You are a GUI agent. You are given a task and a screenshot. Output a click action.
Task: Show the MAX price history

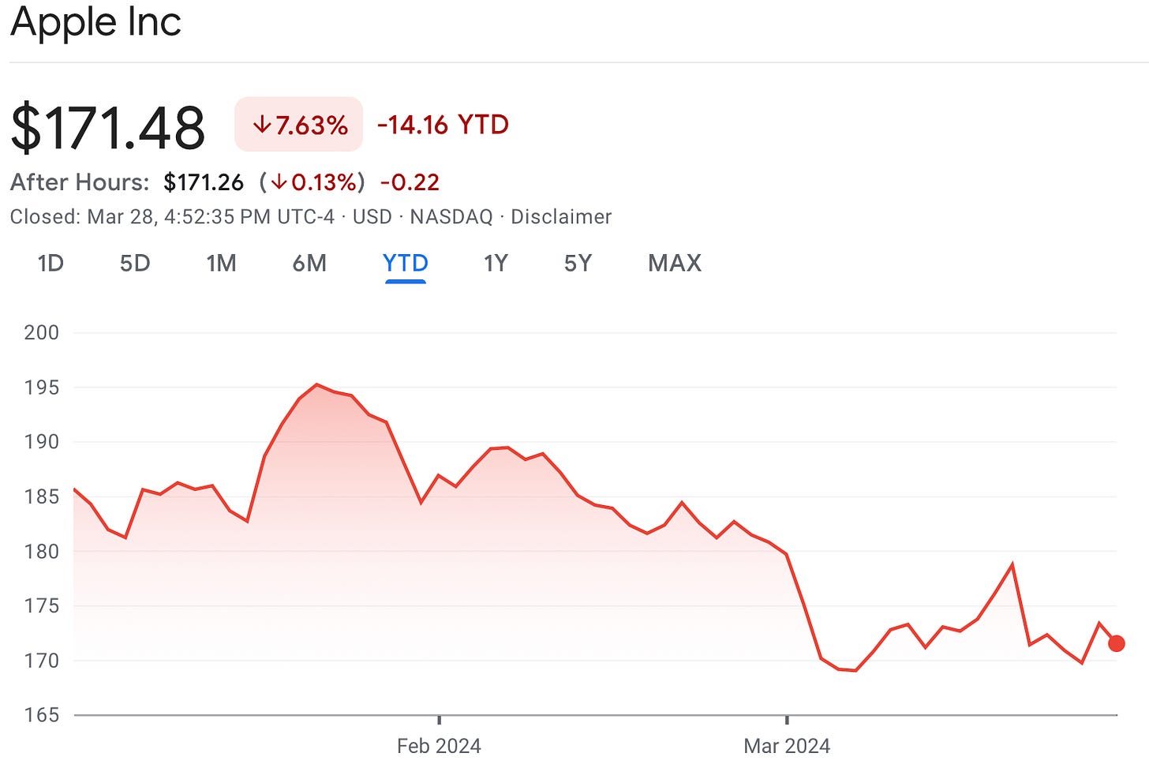pos(675,263)
